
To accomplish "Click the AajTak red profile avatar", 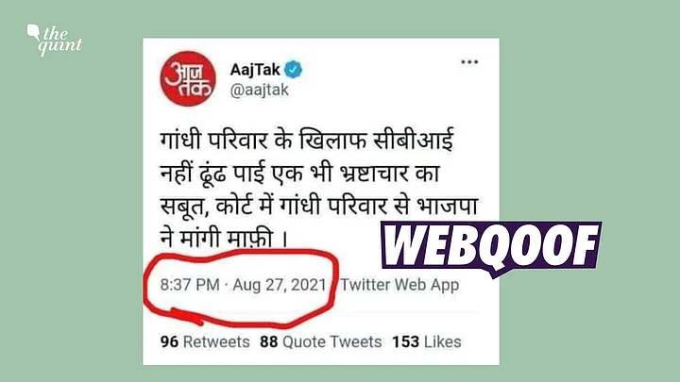I will [x=188, y=79].
